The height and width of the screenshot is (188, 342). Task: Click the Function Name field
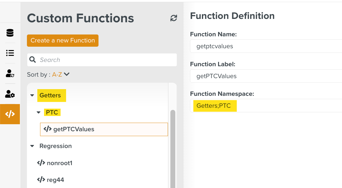(x=266, y=46)
